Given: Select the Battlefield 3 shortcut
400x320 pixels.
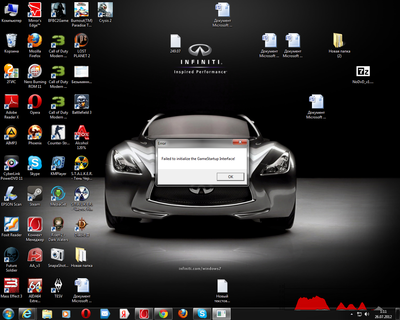Looking at the screenshot, I should pyautogui.click(x=82, y=104).
